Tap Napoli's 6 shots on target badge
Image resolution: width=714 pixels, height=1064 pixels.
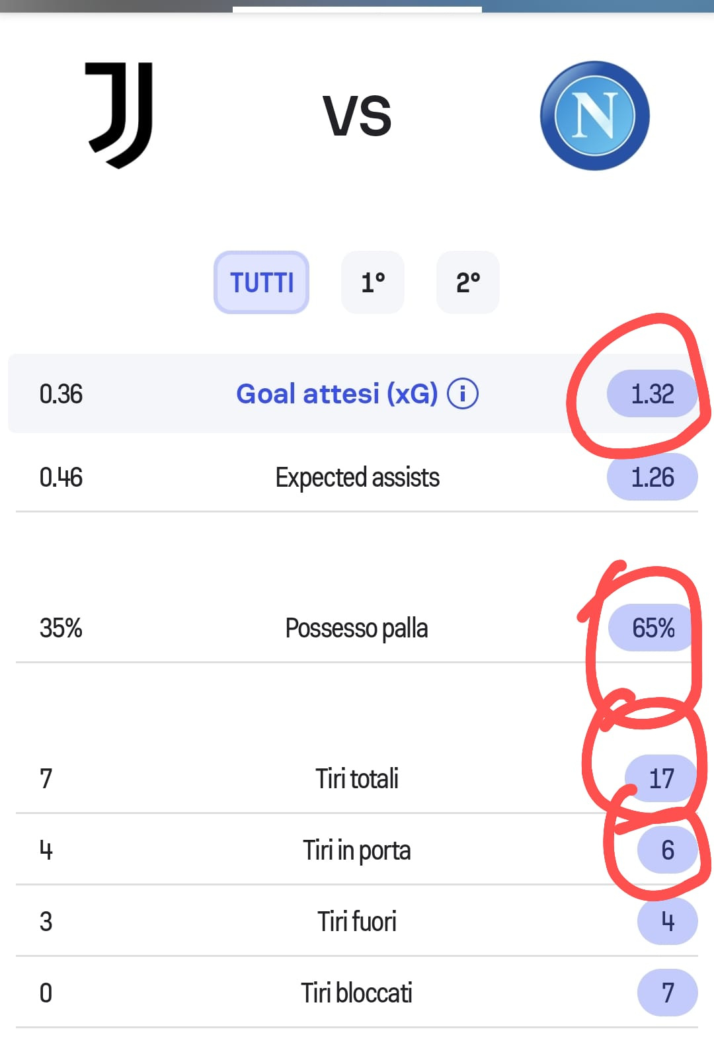(668, 850)
